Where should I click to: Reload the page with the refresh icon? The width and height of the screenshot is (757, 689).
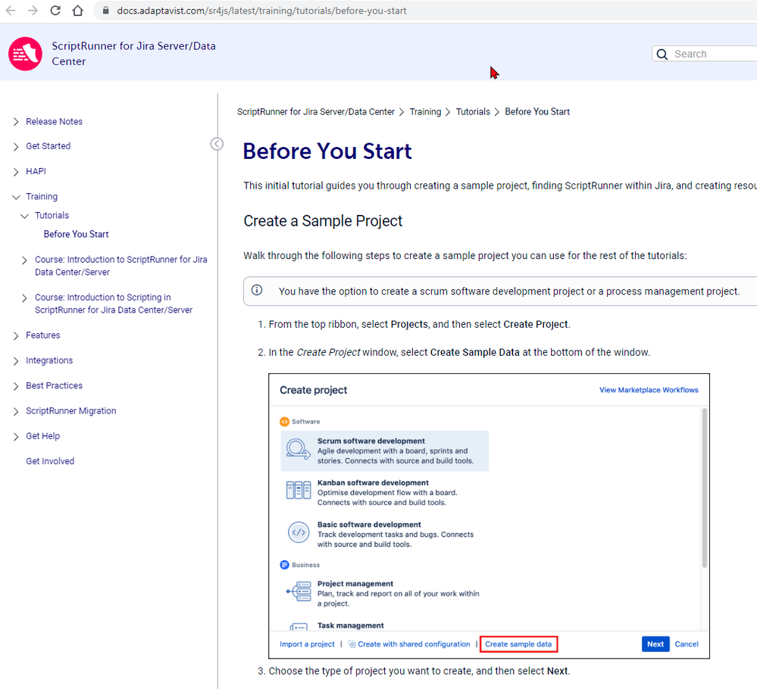(x=55, y=10)
